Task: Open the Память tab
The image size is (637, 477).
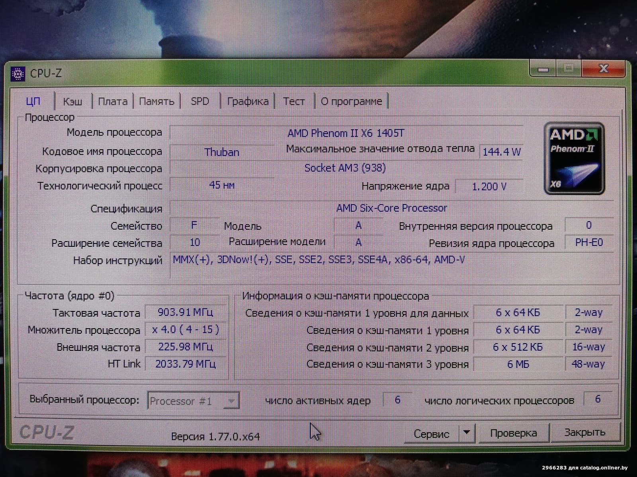Action: (156, 101)
